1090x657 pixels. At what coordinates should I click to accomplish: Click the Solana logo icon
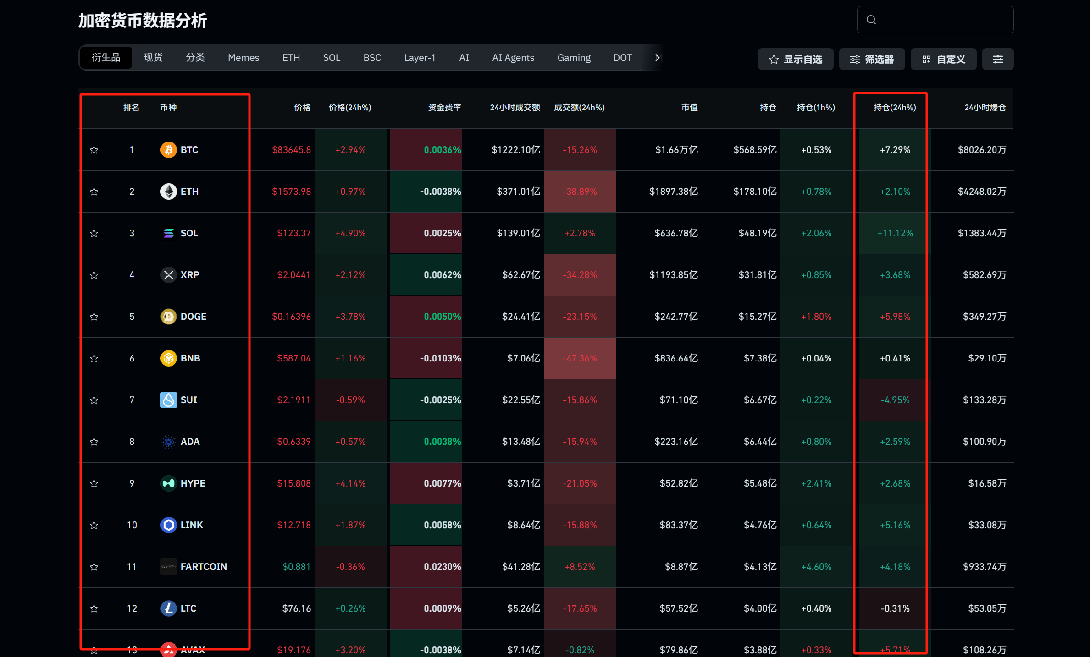(x=168, y=233)
